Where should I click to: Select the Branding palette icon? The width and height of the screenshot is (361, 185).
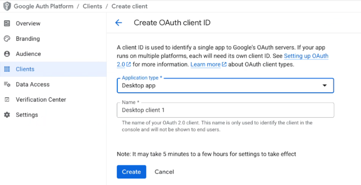(x=7, y=39)
